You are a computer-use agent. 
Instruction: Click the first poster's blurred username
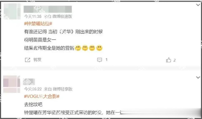(48, 9)
